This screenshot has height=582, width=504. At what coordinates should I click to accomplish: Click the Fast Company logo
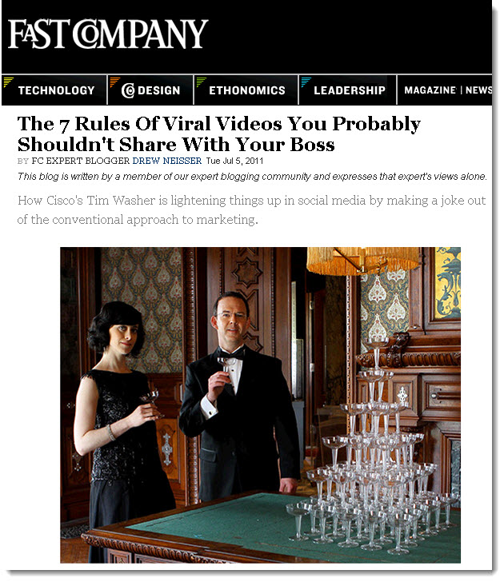(x=108, y=34)
